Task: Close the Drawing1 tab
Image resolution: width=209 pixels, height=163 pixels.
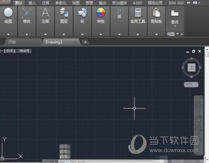Action: [75, 42]
